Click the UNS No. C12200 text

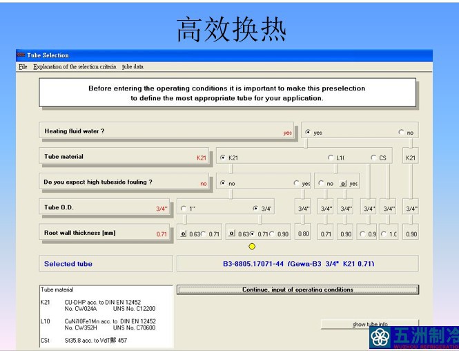pos(135,309)
